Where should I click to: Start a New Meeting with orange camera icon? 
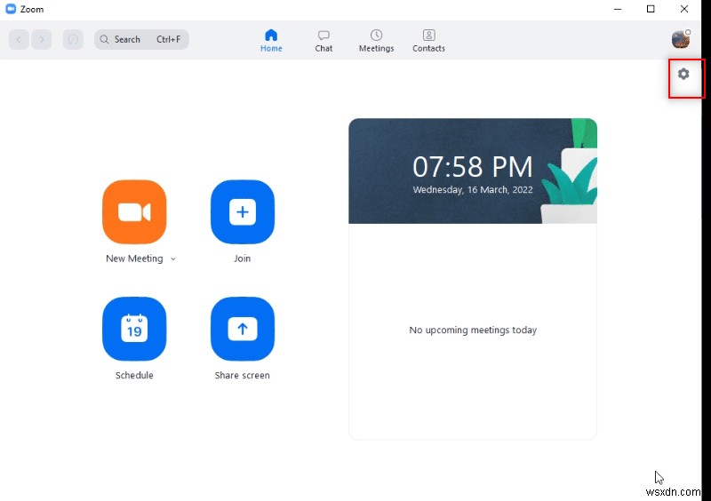[x=134, y=212]
